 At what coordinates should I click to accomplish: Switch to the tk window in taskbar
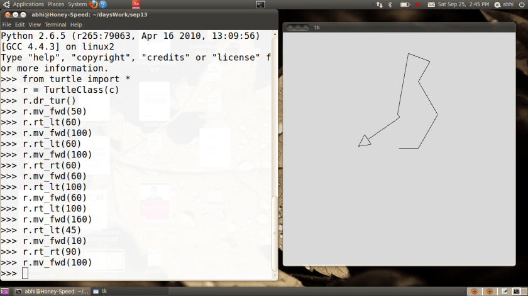101,292
